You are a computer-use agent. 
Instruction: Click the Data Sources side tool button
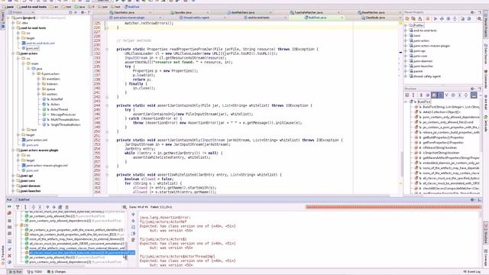tap(486, 54)
